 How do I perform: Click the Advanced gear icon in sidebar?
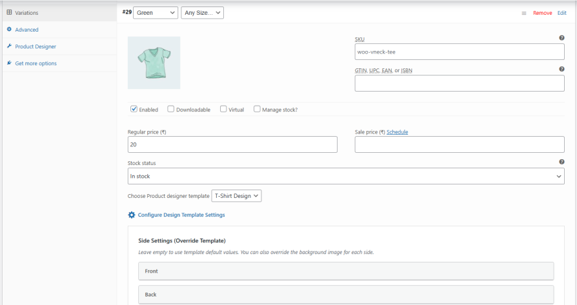tap(9, 30)
